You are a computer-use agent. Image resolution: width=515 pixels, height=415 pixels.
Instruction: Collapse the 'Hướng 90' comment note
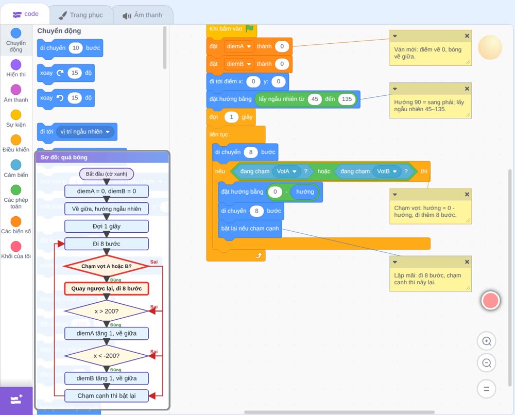(395, 89)
